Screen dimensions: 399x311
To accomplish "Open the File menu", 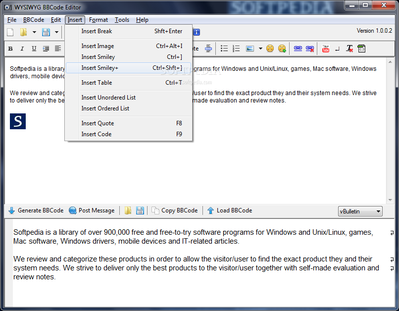I will pos(12,20).
